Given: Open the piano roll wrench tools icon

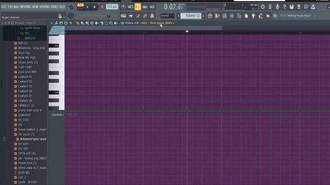Looking at the screenshot, I should (x=56, y=23).
